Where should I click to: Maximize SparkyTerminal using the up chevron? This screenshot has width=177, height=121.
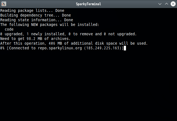167,4
